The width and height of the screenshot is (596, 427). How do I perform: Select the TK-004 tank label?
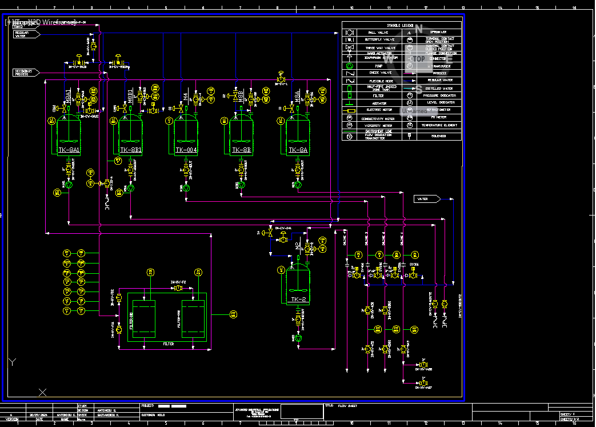186,150
